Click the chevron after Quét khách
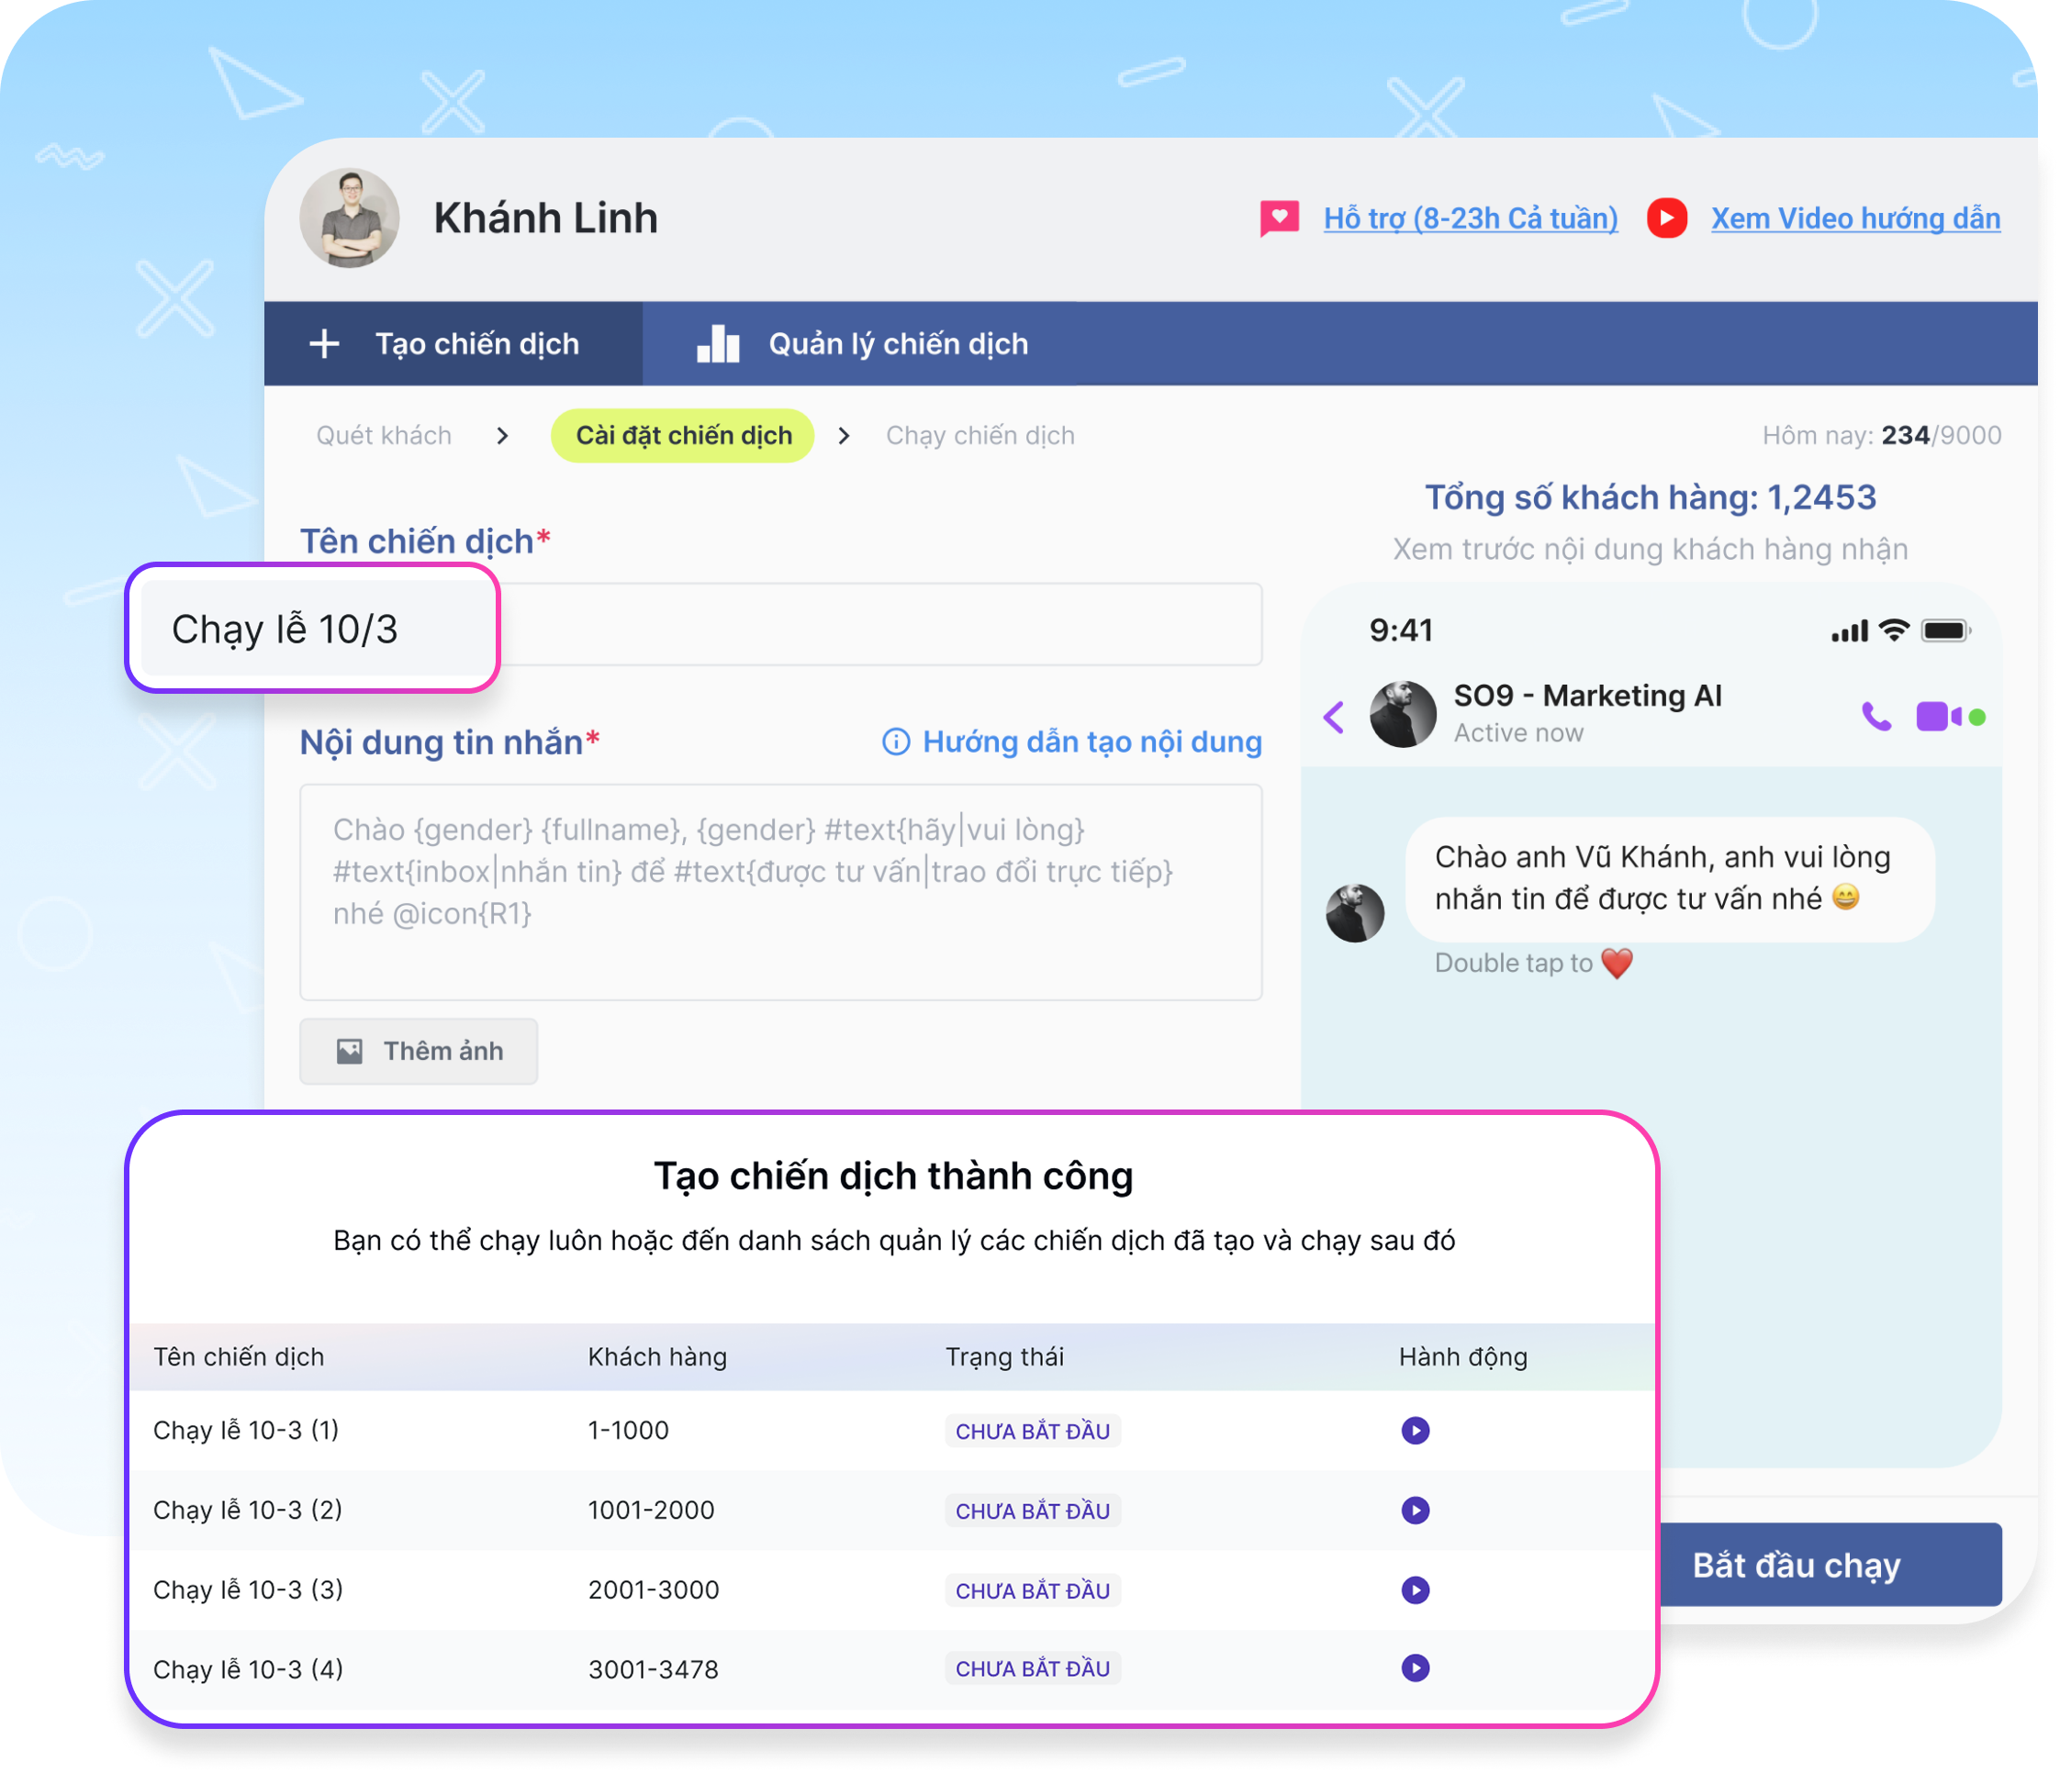2060x1773 pixels. pos(502,435)
